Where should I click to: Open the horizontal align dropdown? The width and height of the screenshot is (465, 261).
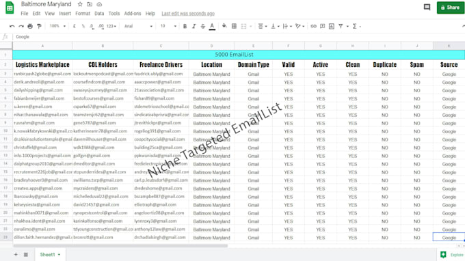263,26
